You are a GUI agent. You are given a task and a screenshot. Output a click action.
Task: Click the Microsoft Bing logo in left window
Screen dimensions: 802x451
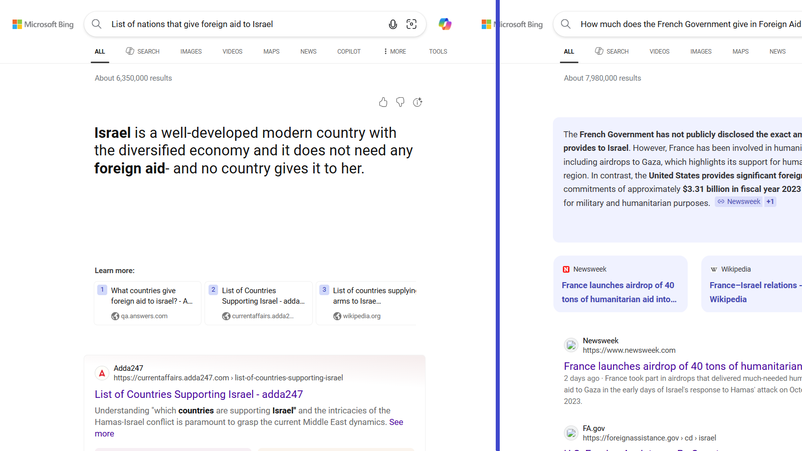pos(43,24)
